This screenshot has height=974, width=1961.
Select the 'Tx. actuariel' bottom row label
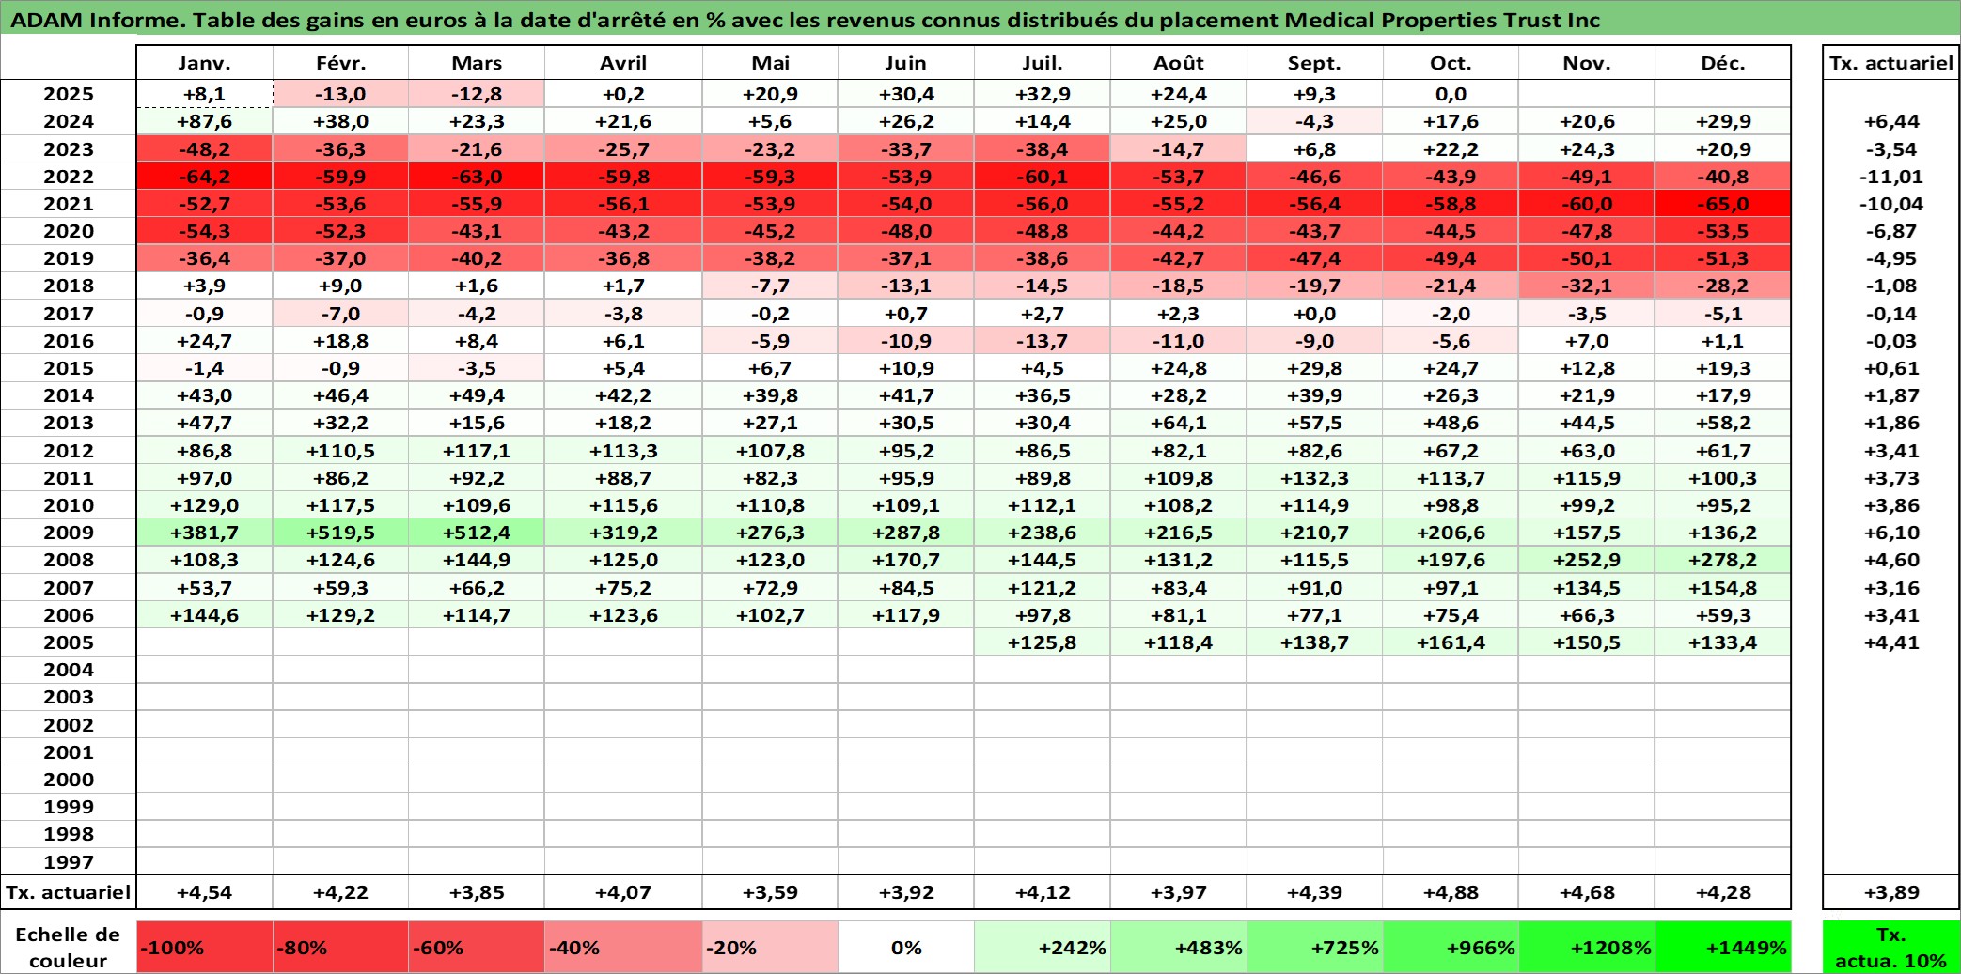69,892
